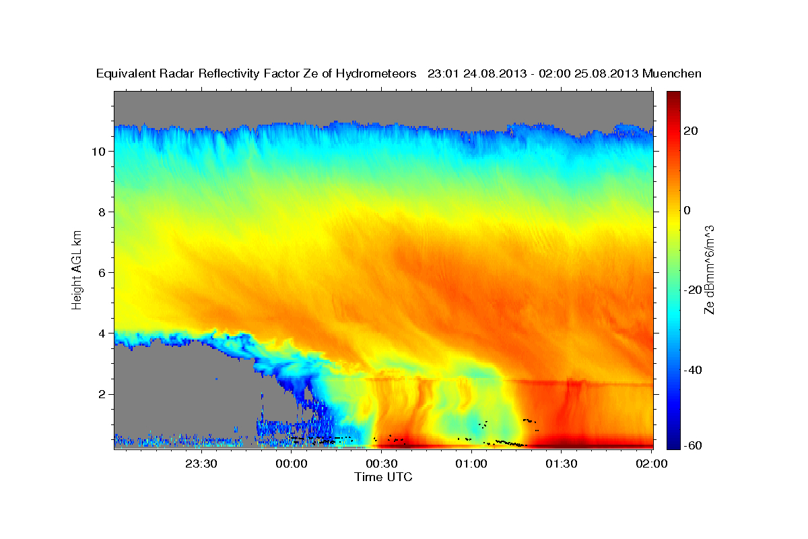Click the colorbar label 'Ze dBmm^6/m^3'
Screen dimensions: 808x539
[709, 269]
